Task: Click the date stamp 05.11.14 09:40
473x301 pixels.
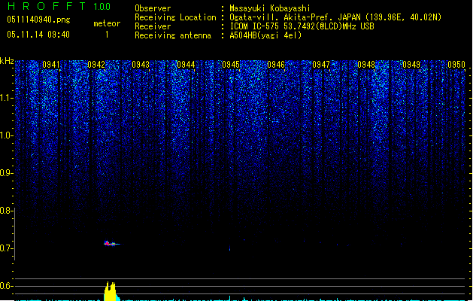Action: coord(38,35)
